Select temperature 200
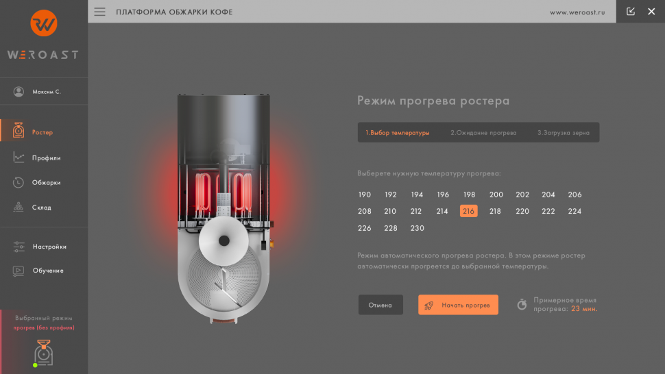 pos(496,195)
